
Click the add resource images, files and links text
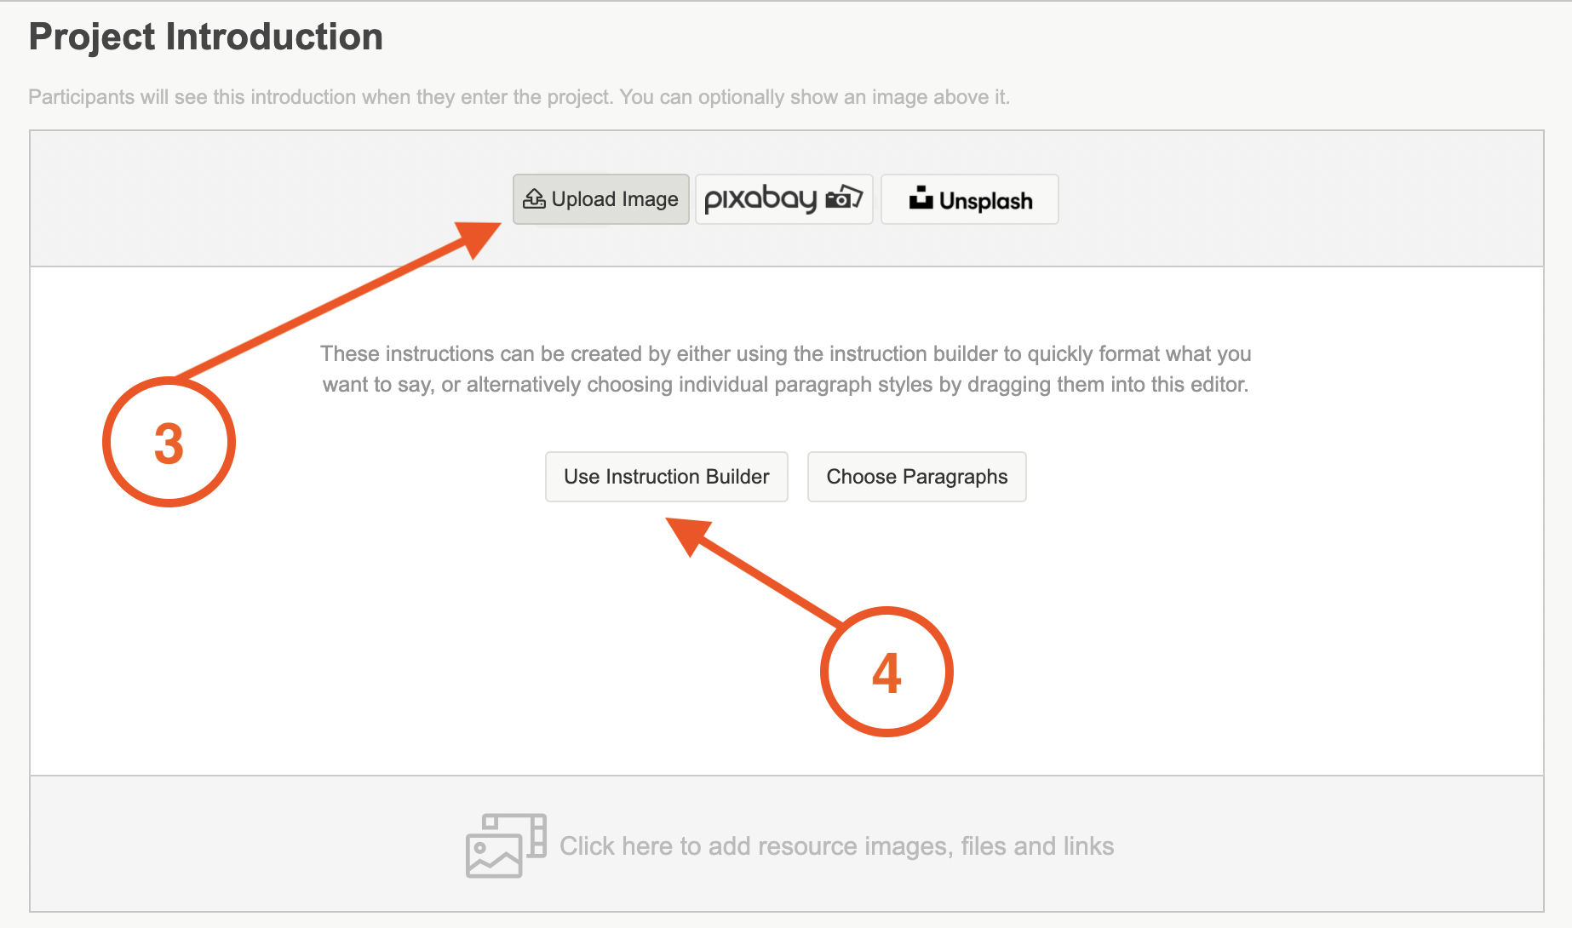(x=836, y=846)
